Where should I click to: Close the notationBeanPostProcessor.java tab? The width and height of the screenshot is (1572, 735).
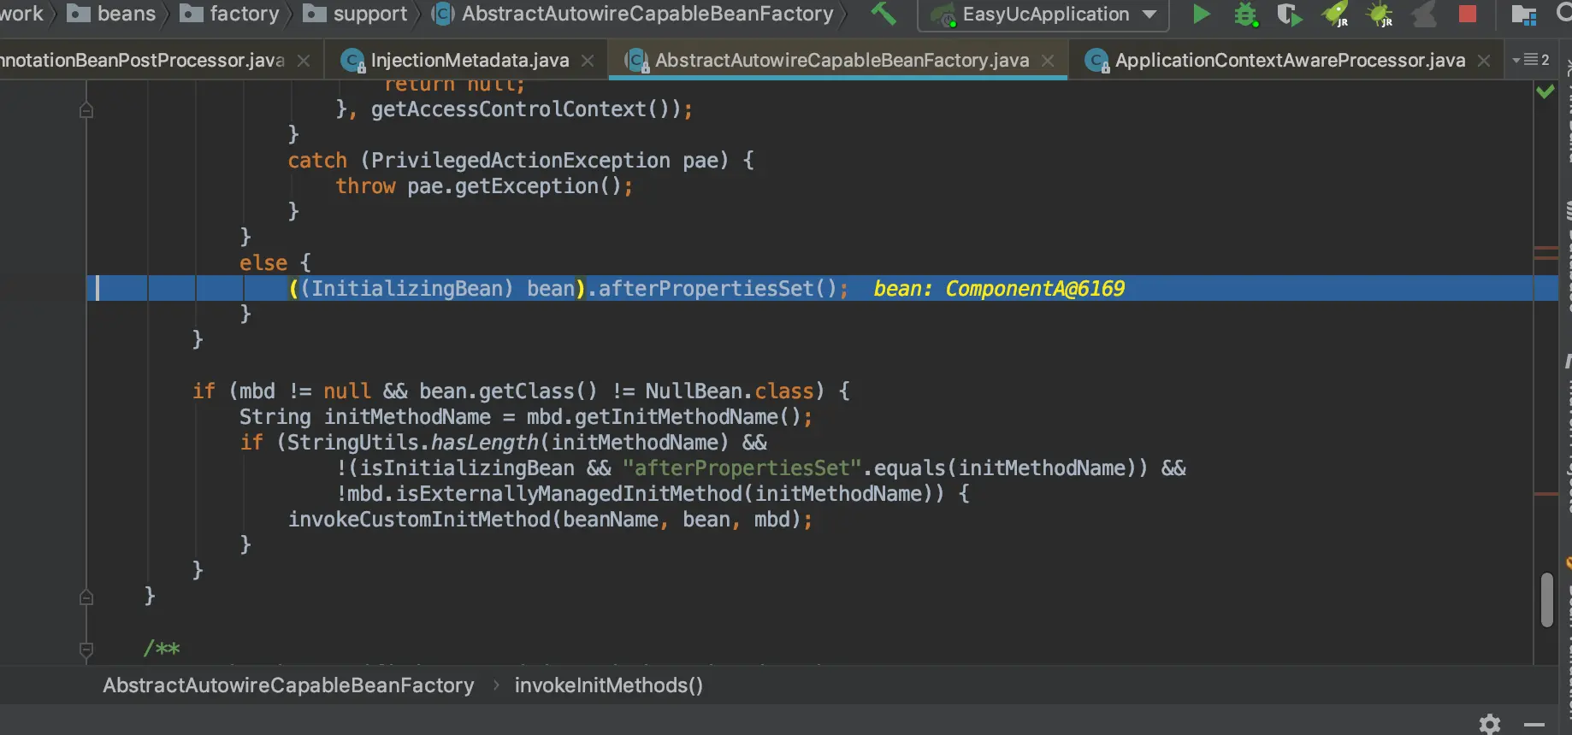(304, 61)
